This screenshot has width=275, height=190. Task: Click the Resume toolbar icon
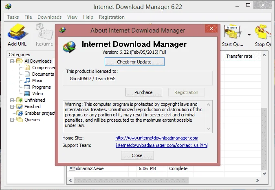click(44, 32)
